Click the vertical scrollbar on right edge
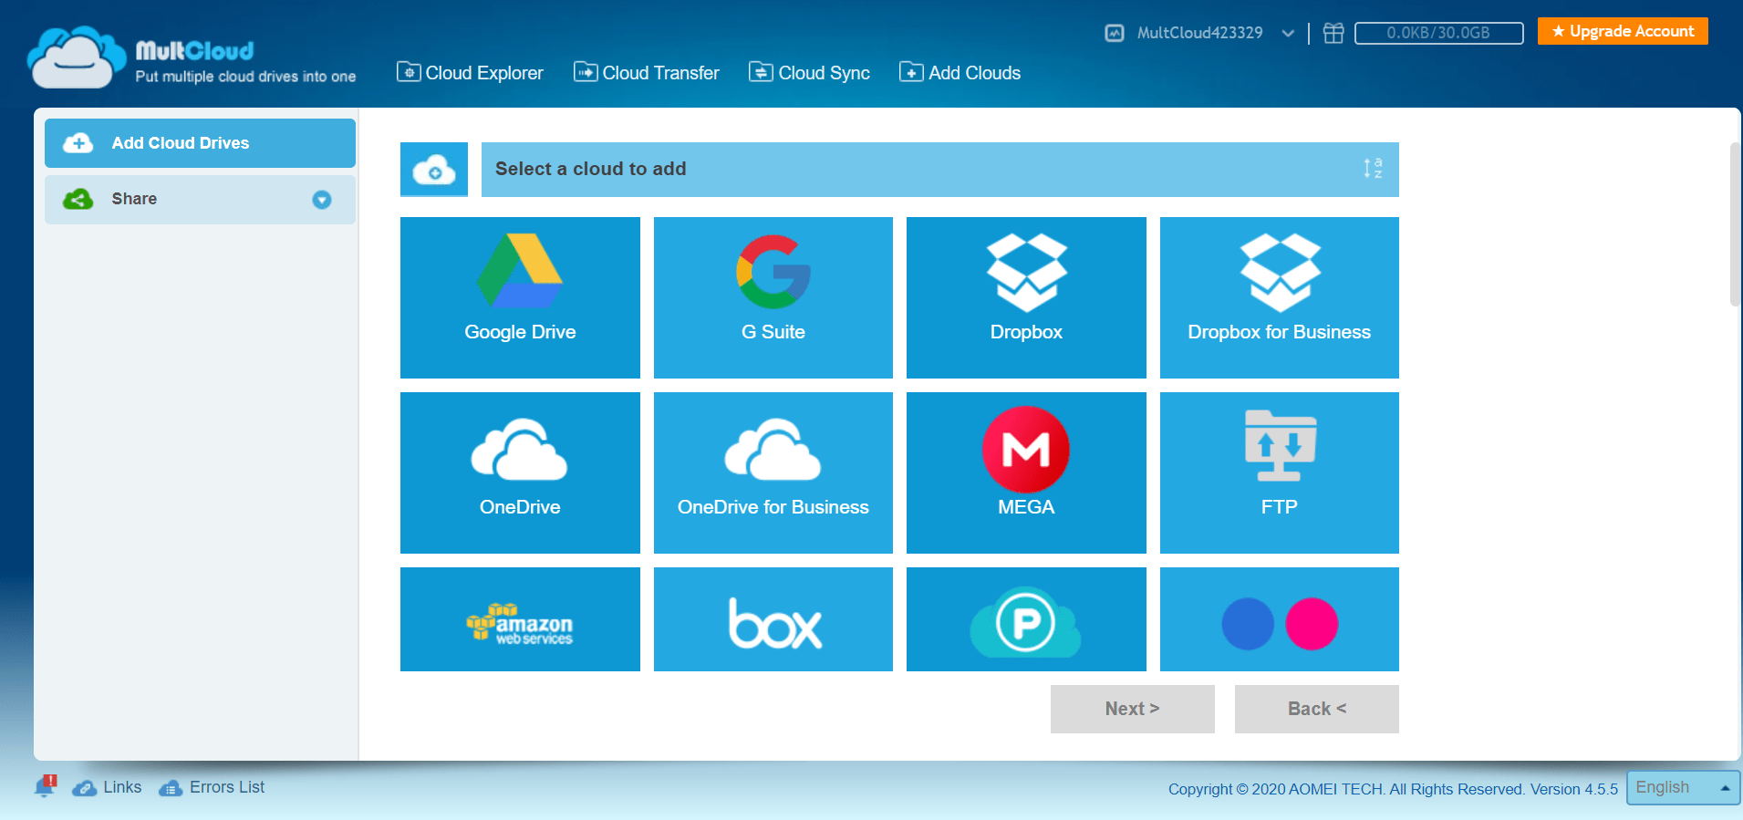This screenshot has width=1743, height=820. pos(1736,224)
